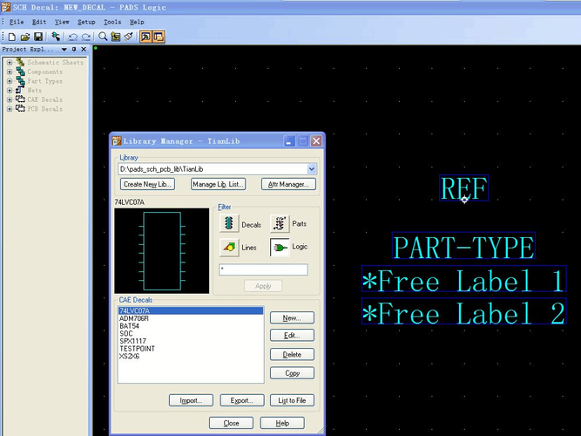Image resolution: width=581 pixels, height=436 pixels.
Task: Click the Manage Lib. List button
Action: click(219, 184)
